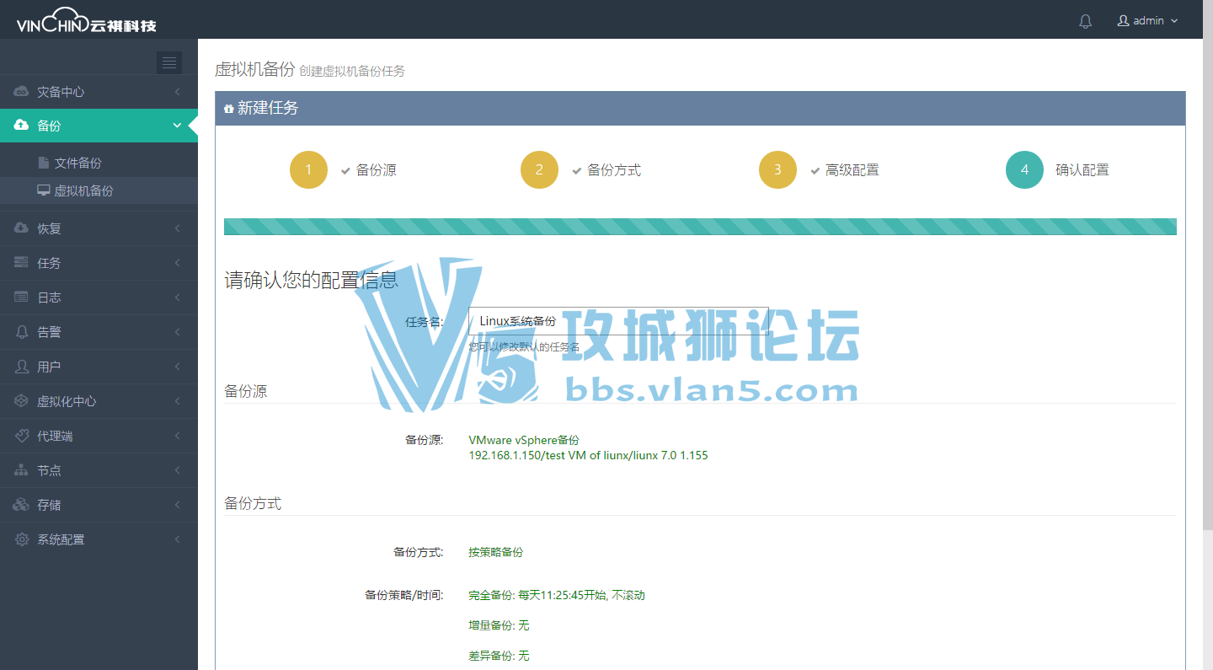
Task: Expand the 系统配置 menu chevron
Action: pos(178,539)
